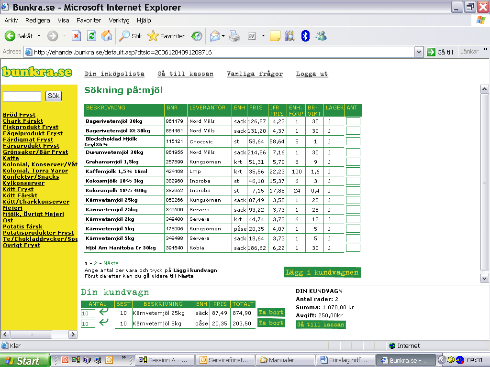Open Din inköpslista link

(x=114, y=74)
